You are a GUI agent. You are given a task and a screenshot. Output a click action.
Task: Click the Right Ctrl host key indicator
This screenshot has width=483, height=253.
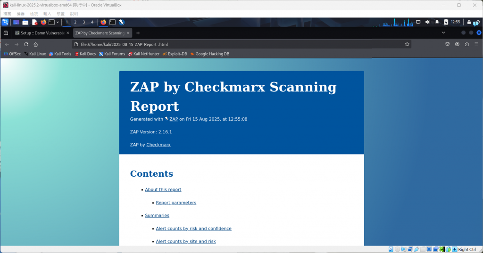[x=467, y=249]
